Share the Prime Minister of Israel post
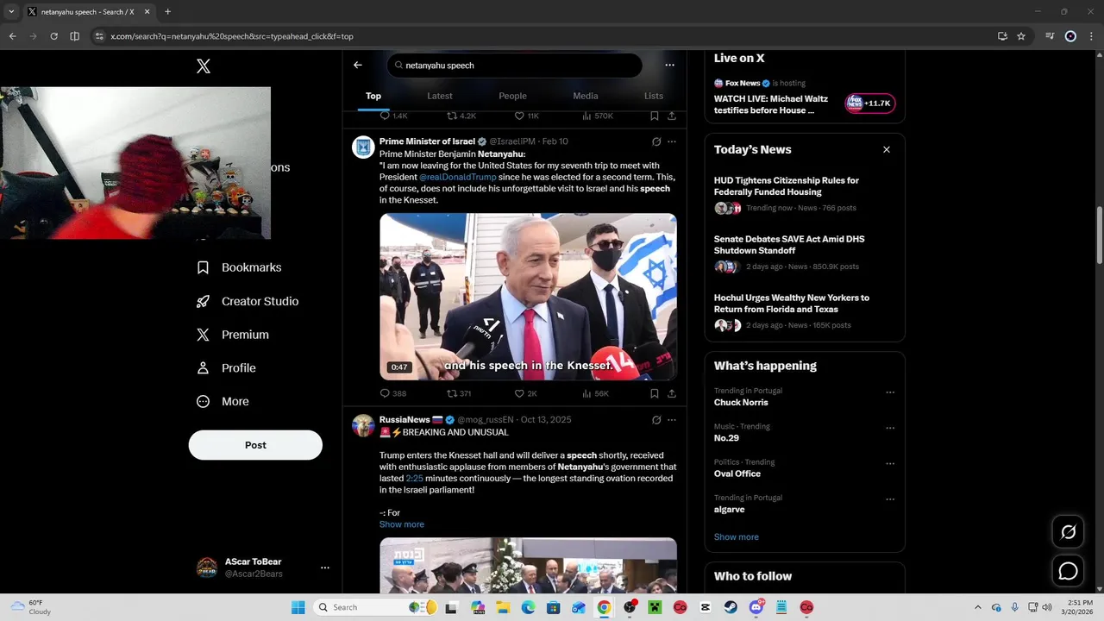Image resolution: width=1104 pixels, height=621 pixels. point(672,393)
